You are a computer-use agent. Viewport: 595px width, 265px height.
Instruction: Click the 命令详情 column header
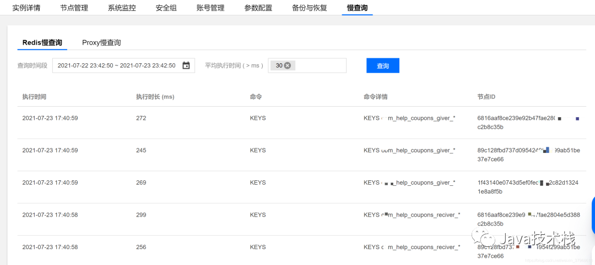375,97
